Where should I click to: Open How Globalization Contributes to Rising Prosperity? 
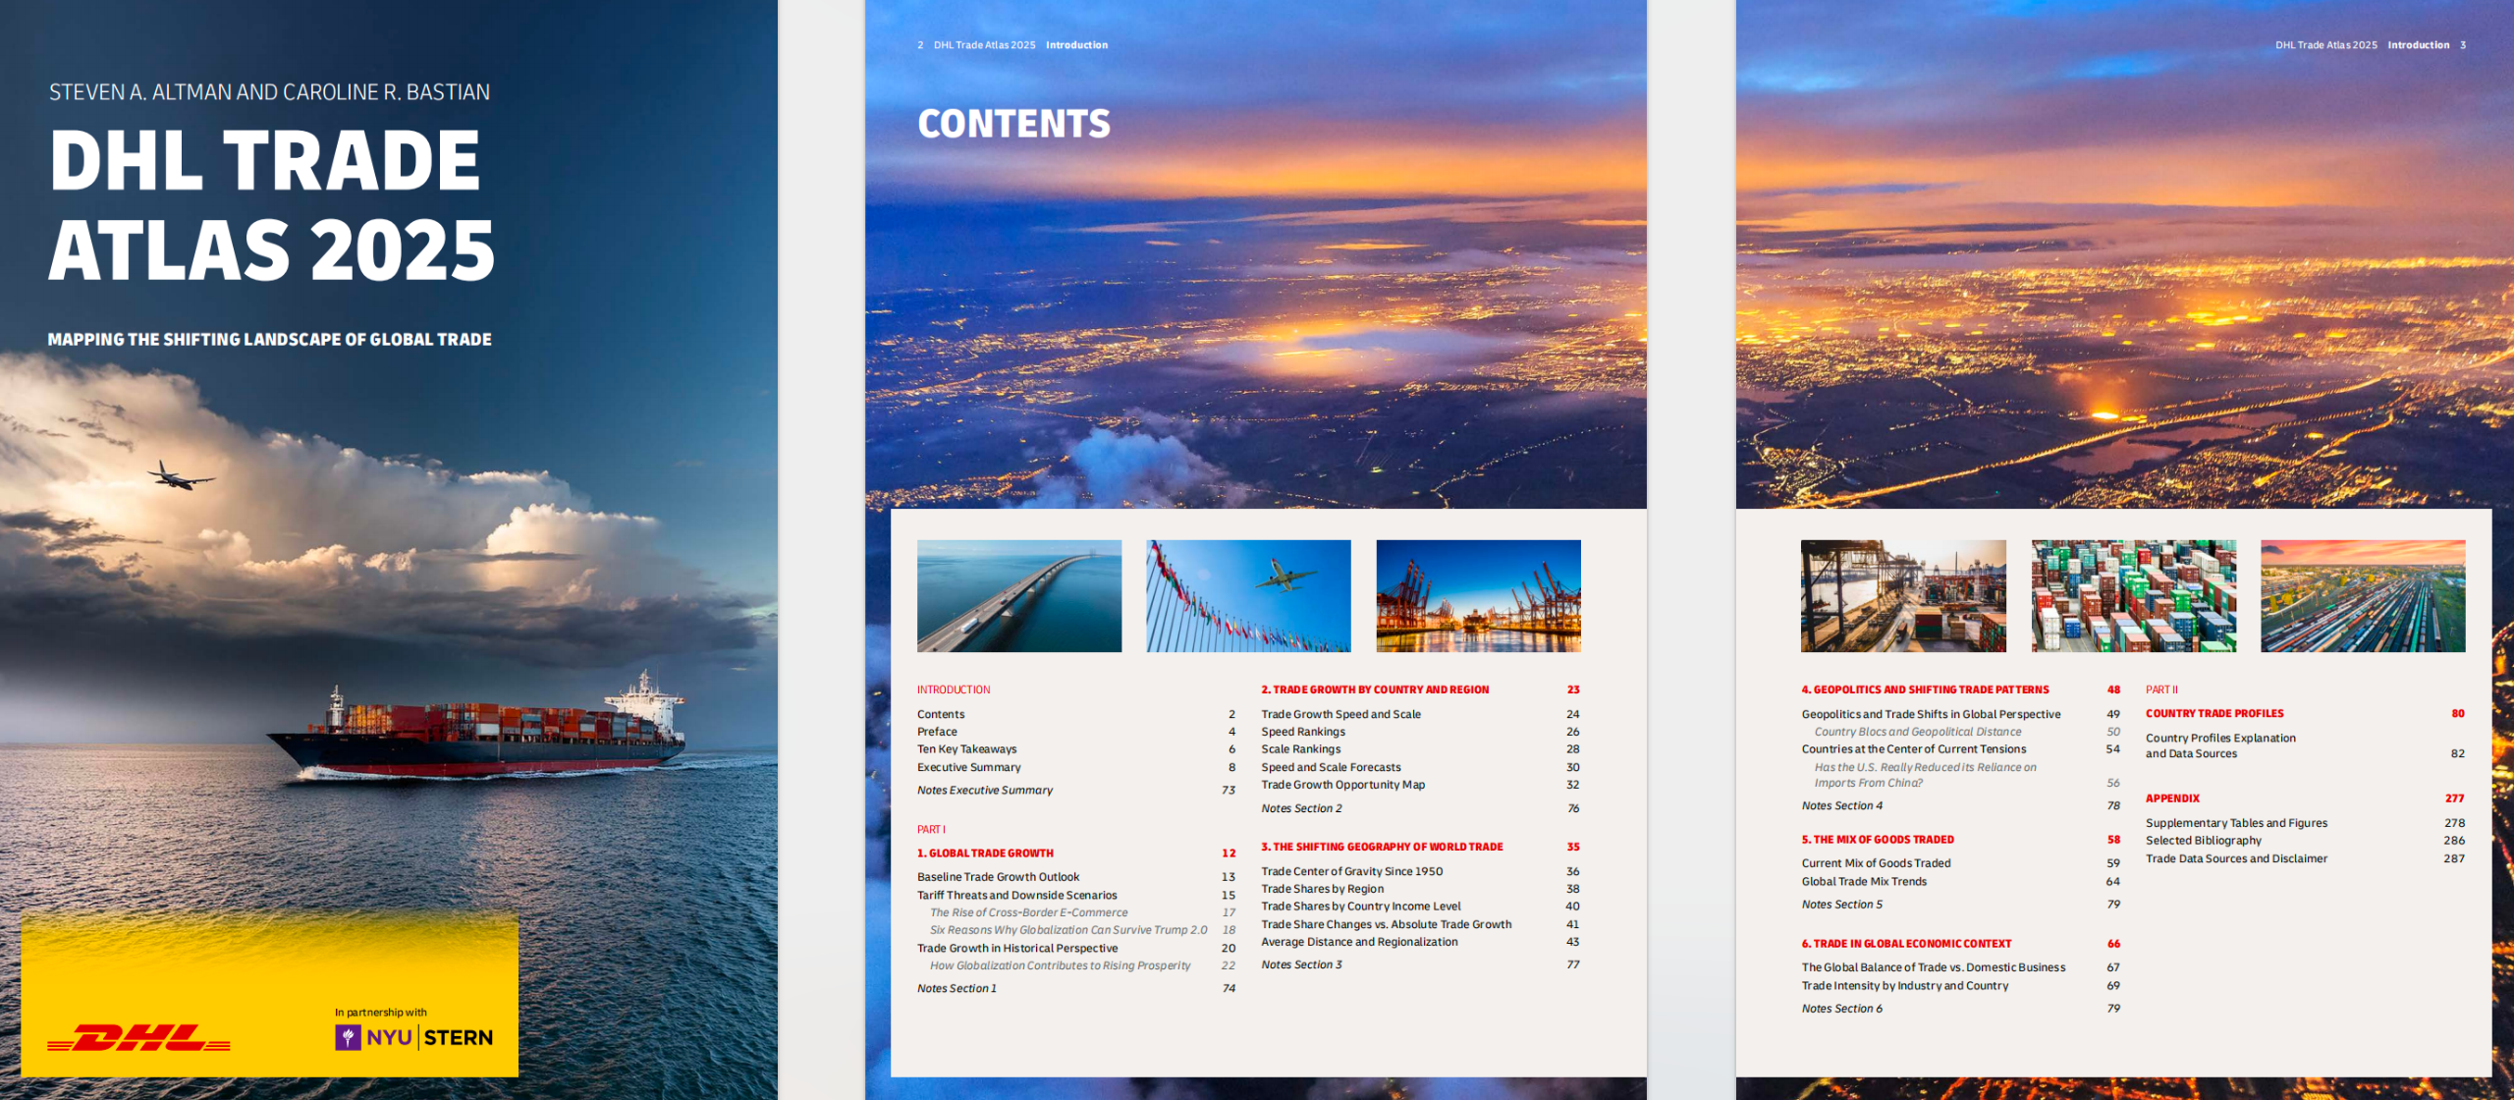(1082, 965)
